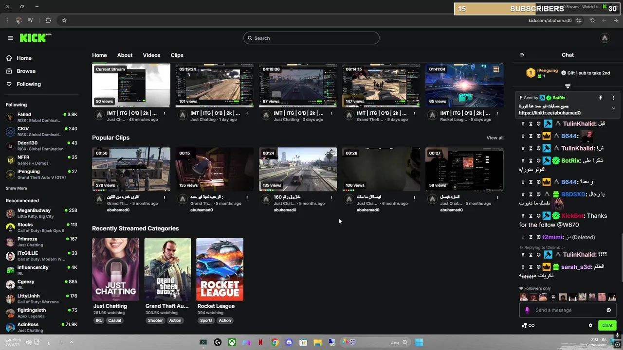Bookmark page with star icon
This screenshot has height=350, width=623.
(x=64, y=20)
